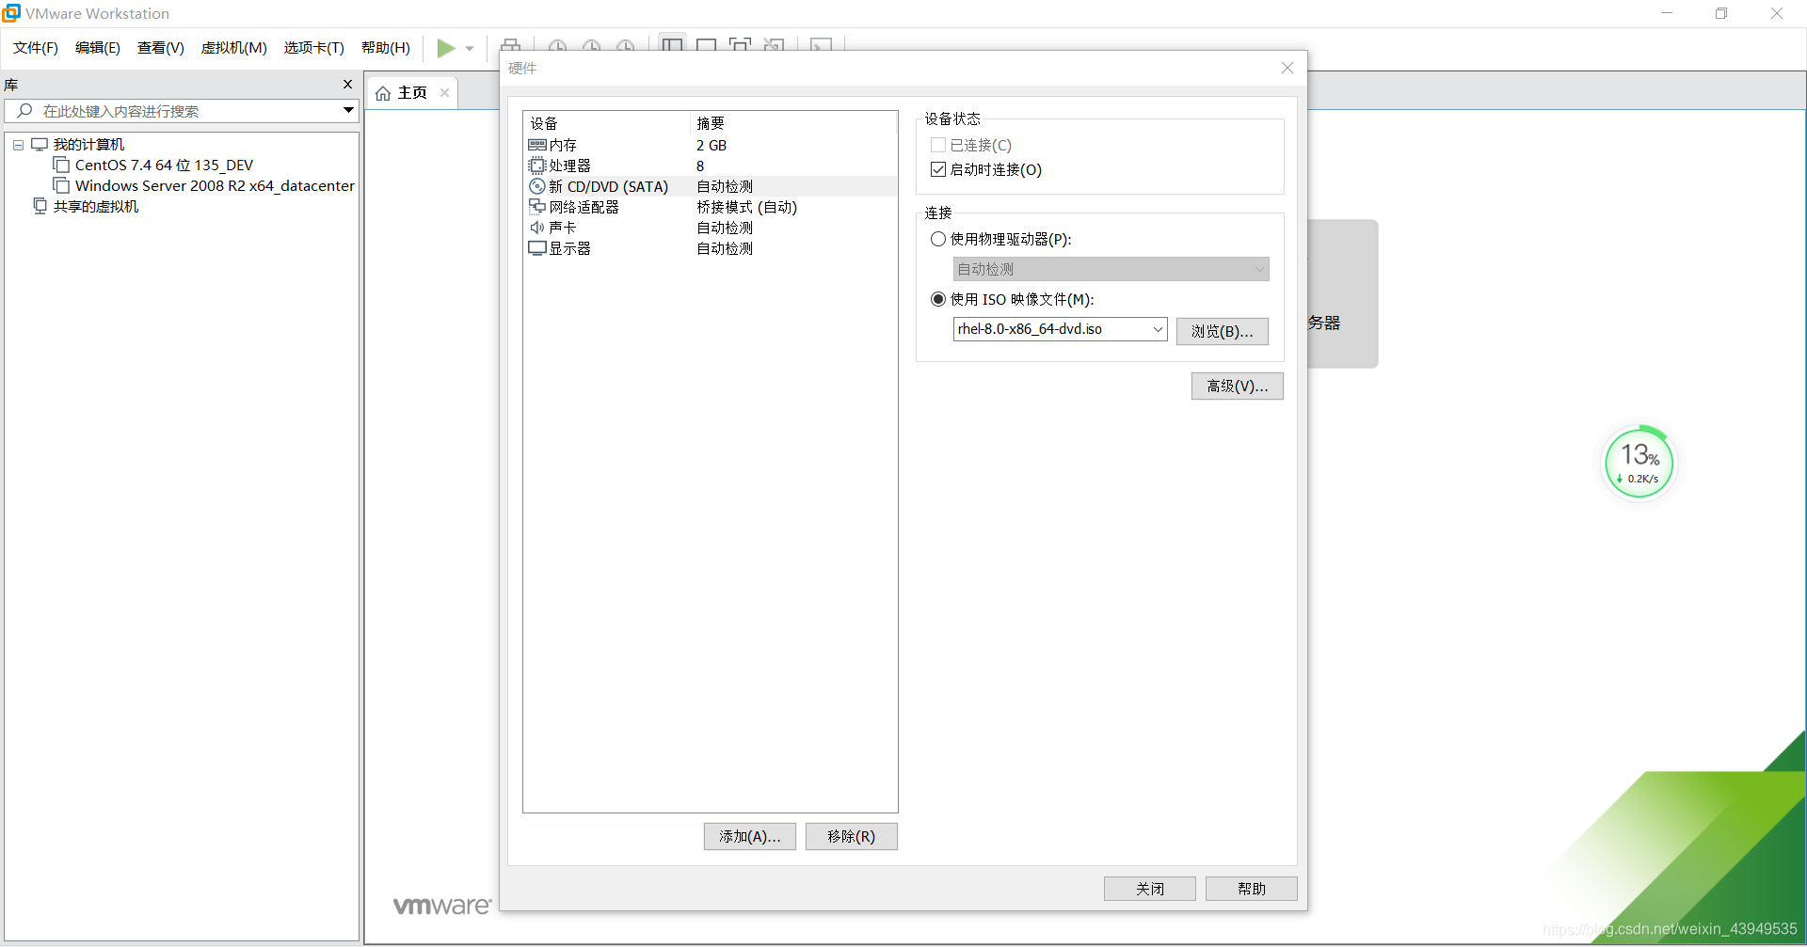Click the 浏览(B)... button
Screen dimensions: 1807x947
pyautogui.click(x=1222, y=331)
